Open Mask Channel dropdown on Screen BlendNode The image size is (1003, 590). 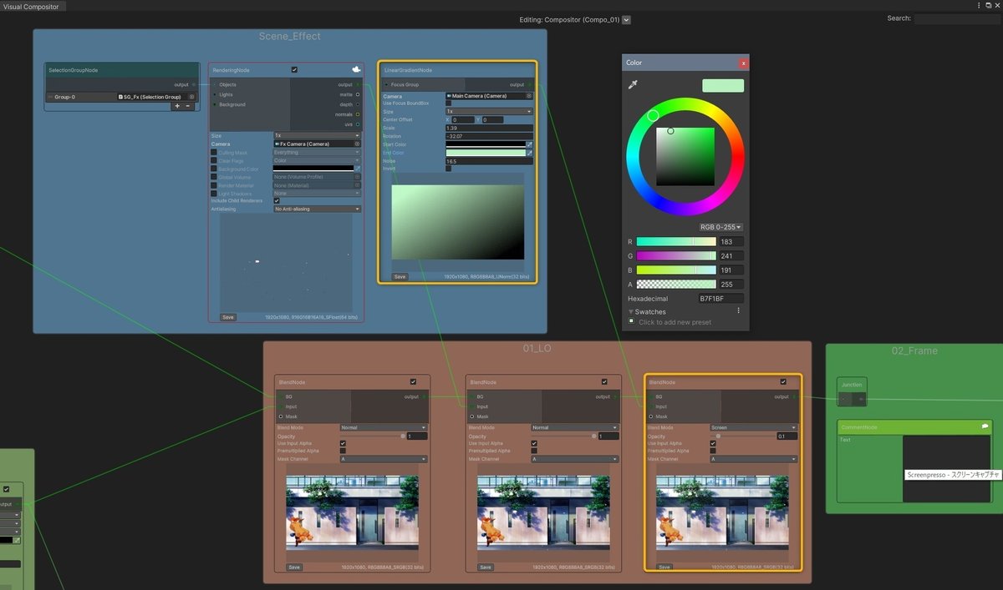tap(754, 459)
